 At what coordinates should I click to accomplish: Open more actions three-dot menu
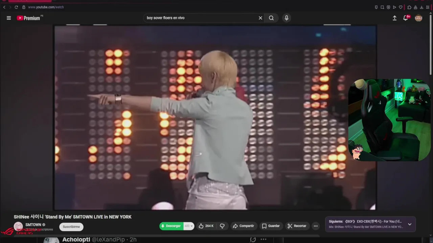(x=316, y=226)
